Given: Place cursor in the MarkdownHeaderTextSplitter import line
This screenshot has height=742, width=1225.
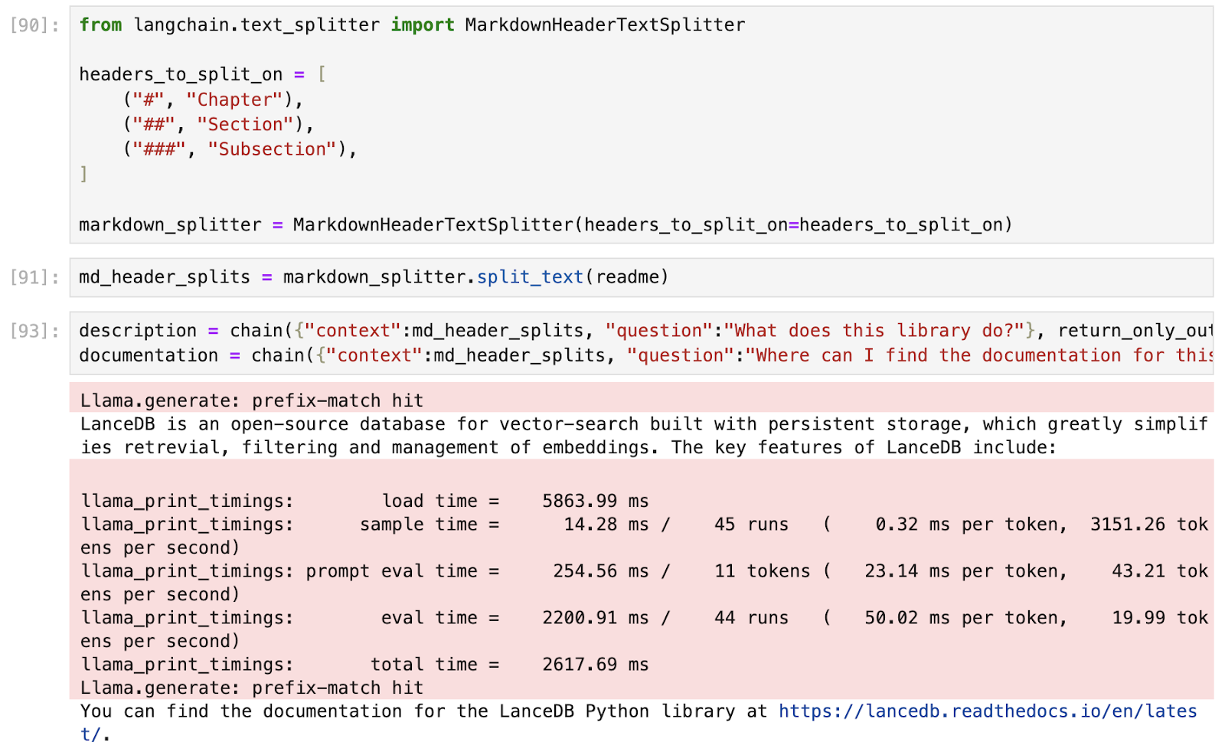Looking at the screenshot, I should click(x=412, y=25).
